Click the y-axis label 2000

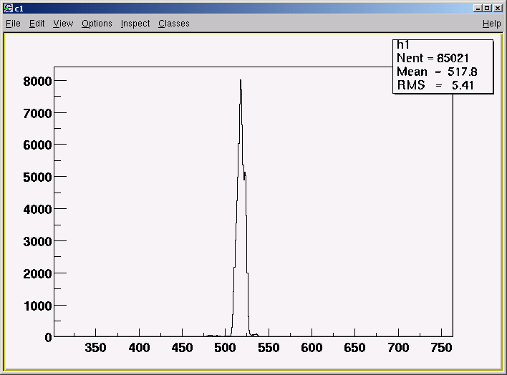pyautogui.click(x=37, y=274)
